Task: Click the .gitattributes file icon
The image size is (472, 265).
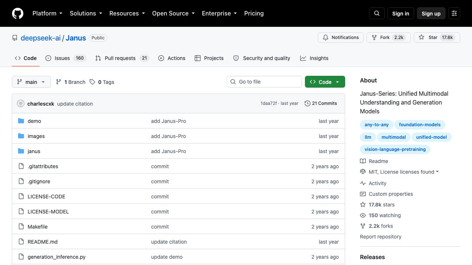Action: point(21,166)
